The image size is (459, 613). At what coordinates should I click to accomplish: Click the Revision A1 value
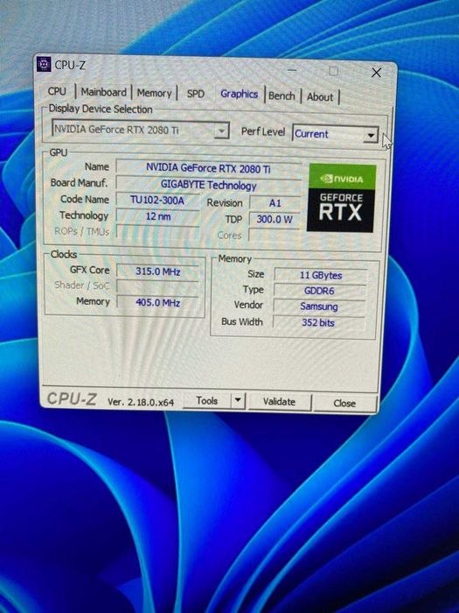(275, 203)
